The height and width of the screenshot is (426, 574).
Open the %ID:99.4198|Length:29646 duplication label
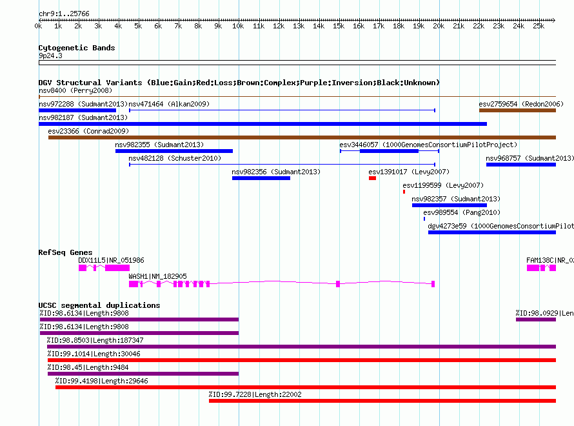[102, 381]
